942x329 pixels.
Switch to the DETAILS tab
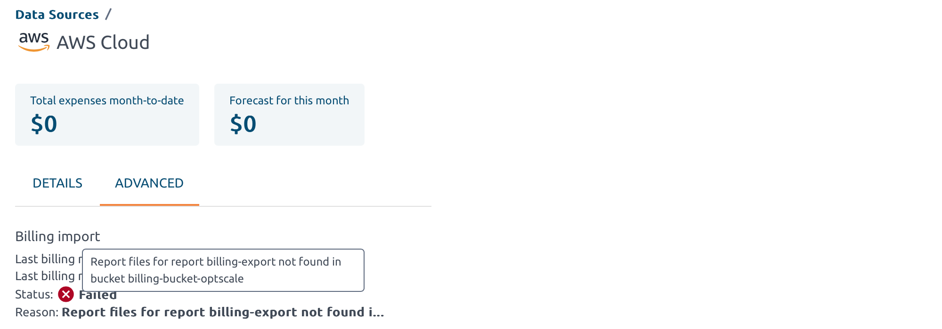click(57, 183)
